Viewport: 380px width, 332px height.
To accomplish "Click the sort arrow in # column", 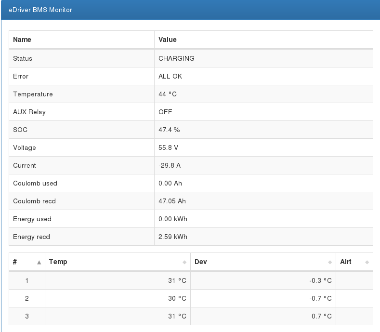I will coord(39,262).
